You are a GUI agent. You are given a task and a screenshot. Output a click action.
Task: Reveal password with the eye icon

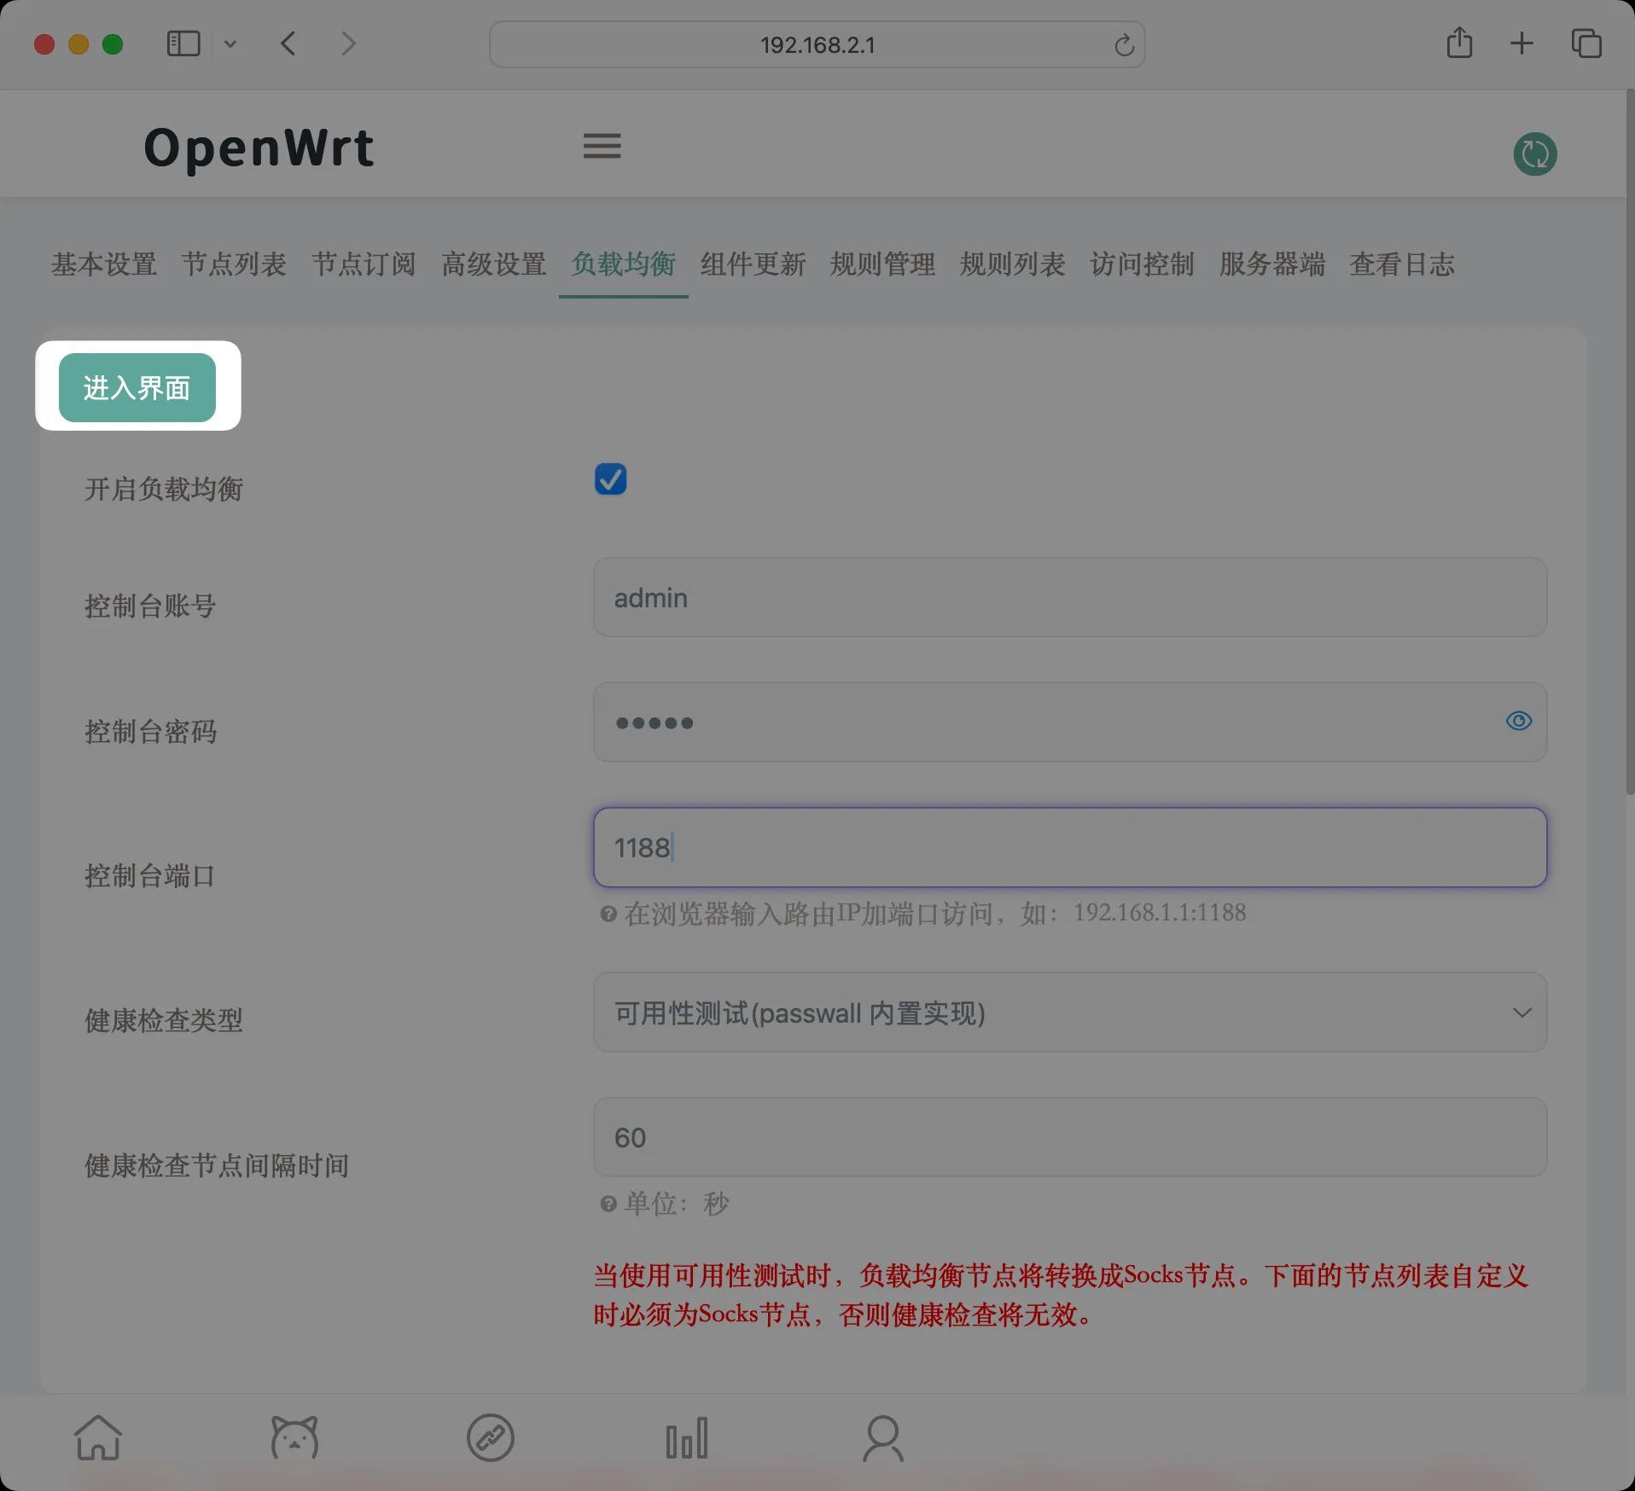point(1518,722)
